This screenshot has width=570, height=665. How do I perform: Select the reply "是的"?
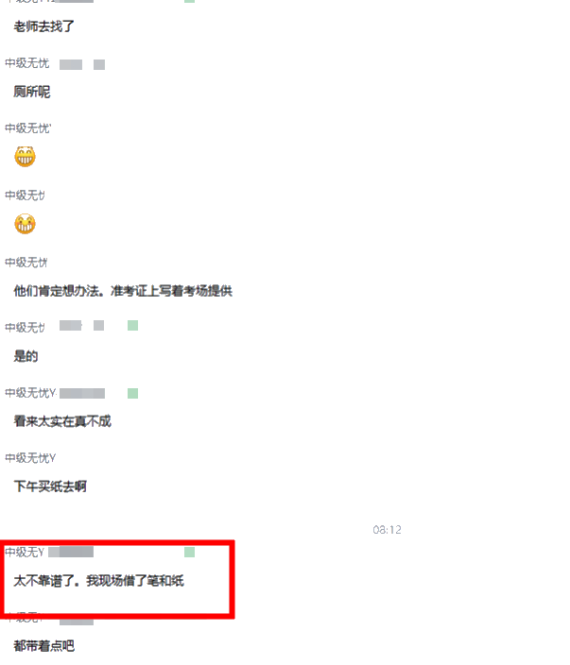coord(26,356)
